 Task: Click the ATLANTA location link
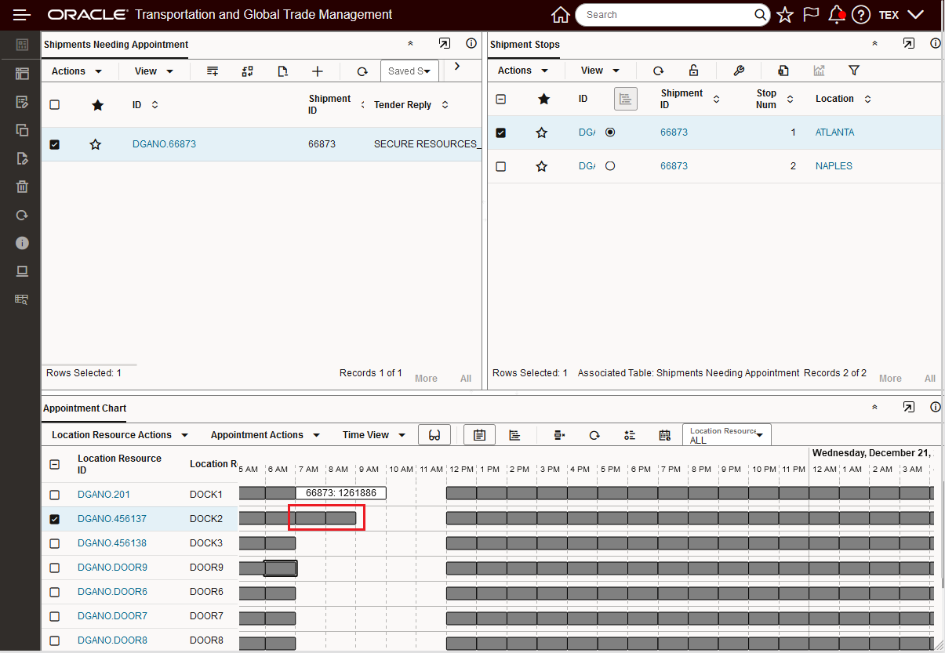point(834,132)
